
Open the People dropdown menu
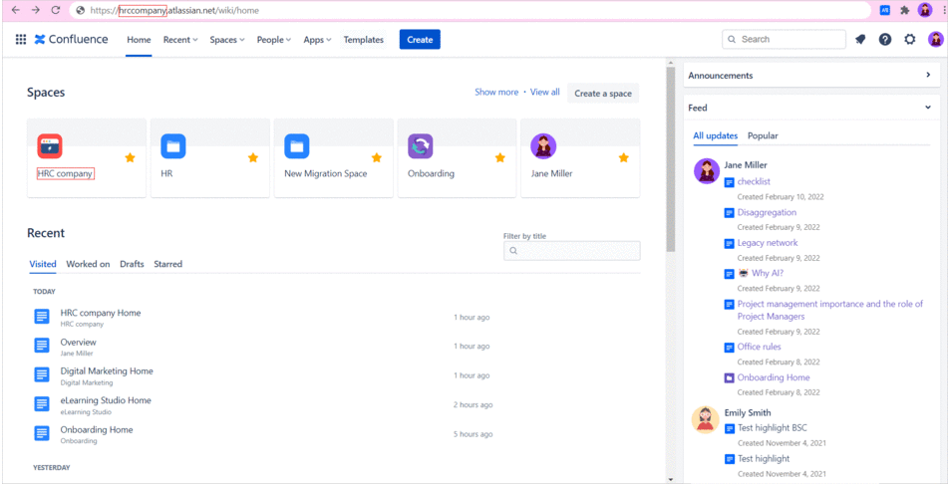point(274,40)
